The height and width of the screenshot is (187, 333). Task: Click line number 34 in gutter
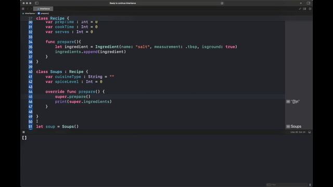tap(30, 42)
